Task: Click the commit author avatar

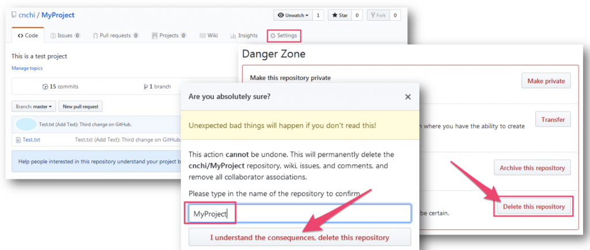Action: pos(26,124)
